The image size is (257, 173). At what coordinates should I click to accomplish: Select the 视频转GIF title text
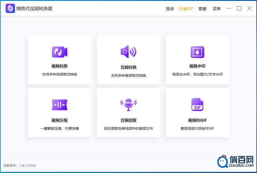(x=197, y=120)
